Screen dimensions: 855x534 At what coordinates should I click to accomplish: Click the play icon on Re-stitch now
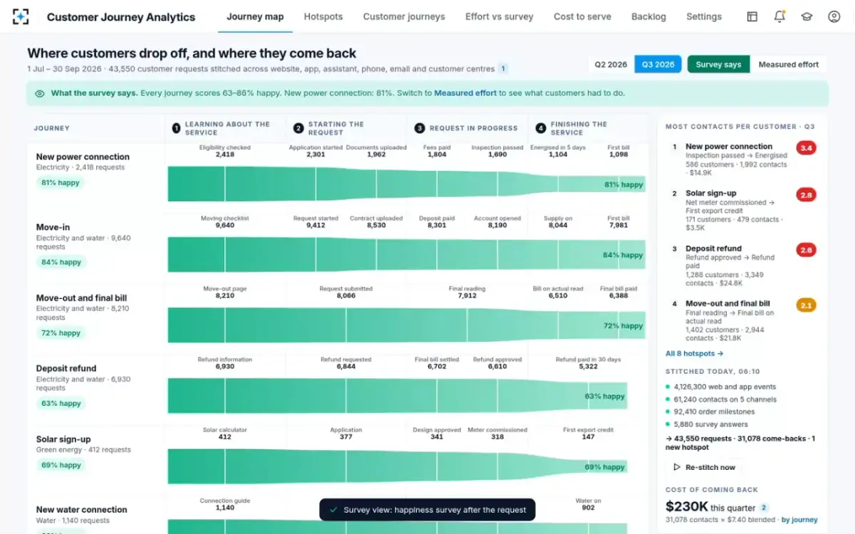click(x=677, y=467)
